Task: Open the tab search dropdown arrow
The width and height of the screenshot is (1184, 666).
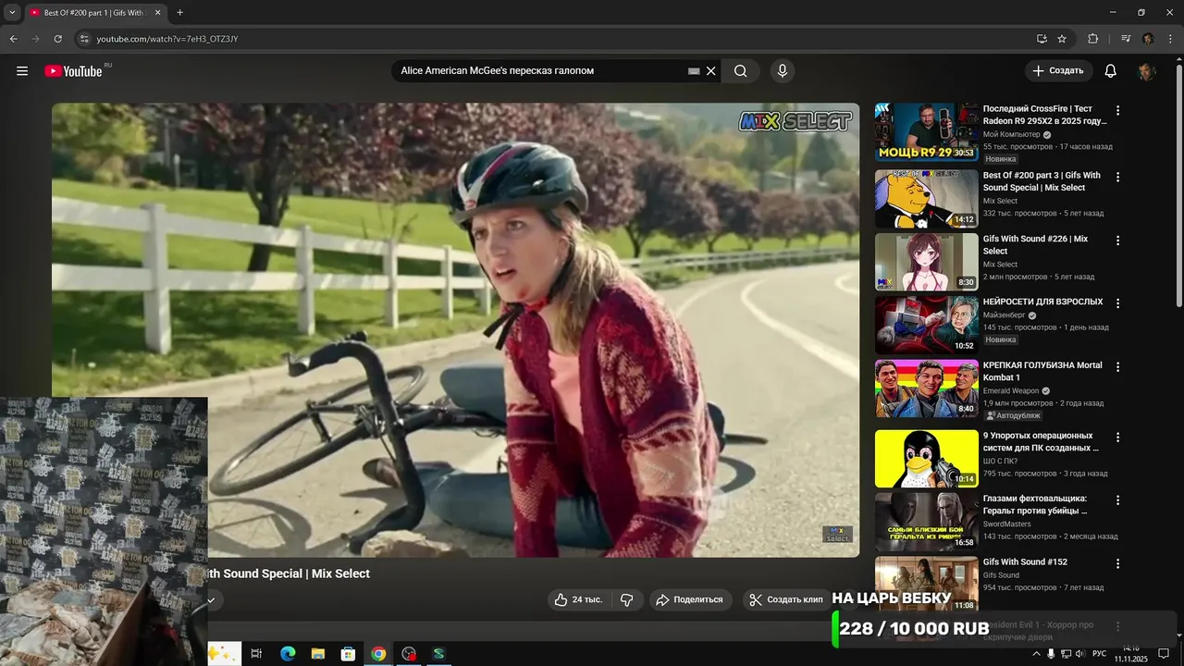Action: tap(11, 13)
